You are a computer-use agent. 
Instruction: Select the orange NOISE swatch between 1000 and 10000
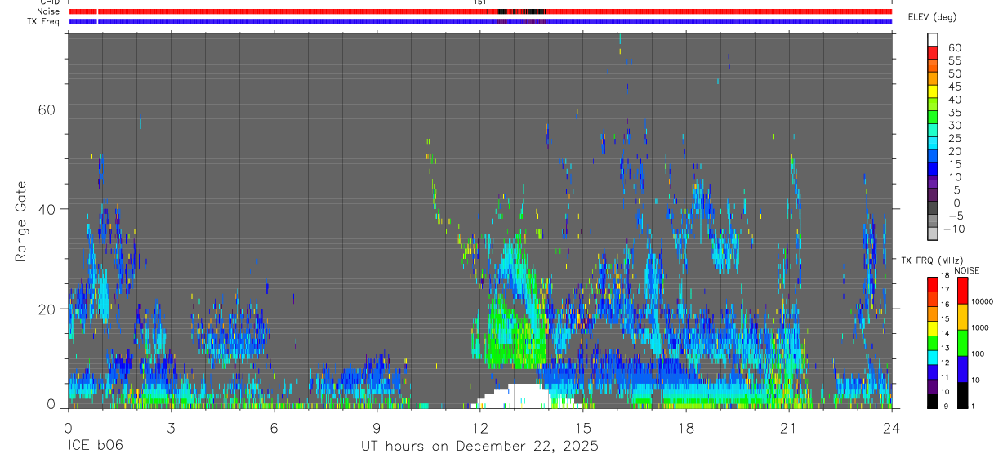tap(962, 316)
